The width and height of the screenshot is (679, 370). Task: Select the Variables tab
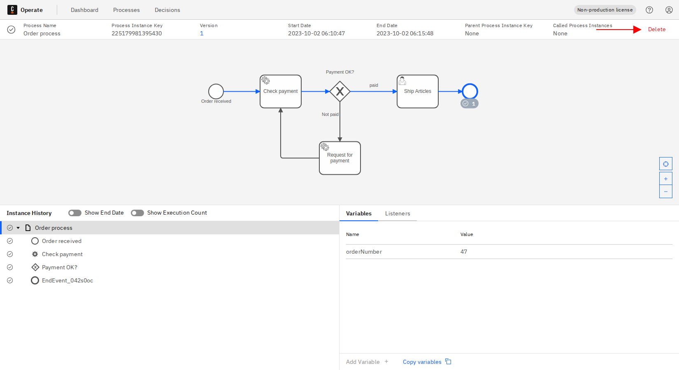(x=358, y=213)
